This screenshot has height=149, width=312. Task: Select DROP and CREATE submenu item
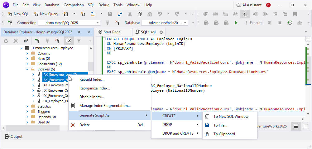[177, 133]
